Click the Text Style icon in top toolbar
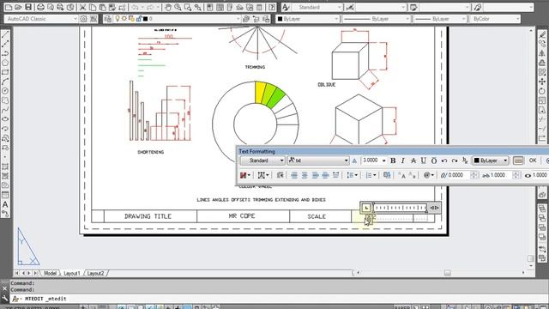Image resolution: width=549 pixels, height=309 pixels. point(286,7)
